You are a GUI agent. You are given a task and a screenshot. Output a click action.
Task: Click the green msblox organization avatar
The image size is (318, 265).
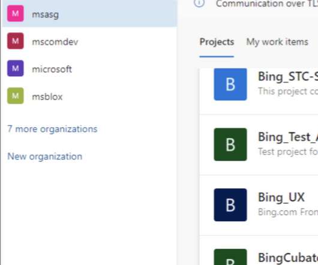(x=16, y=95)
